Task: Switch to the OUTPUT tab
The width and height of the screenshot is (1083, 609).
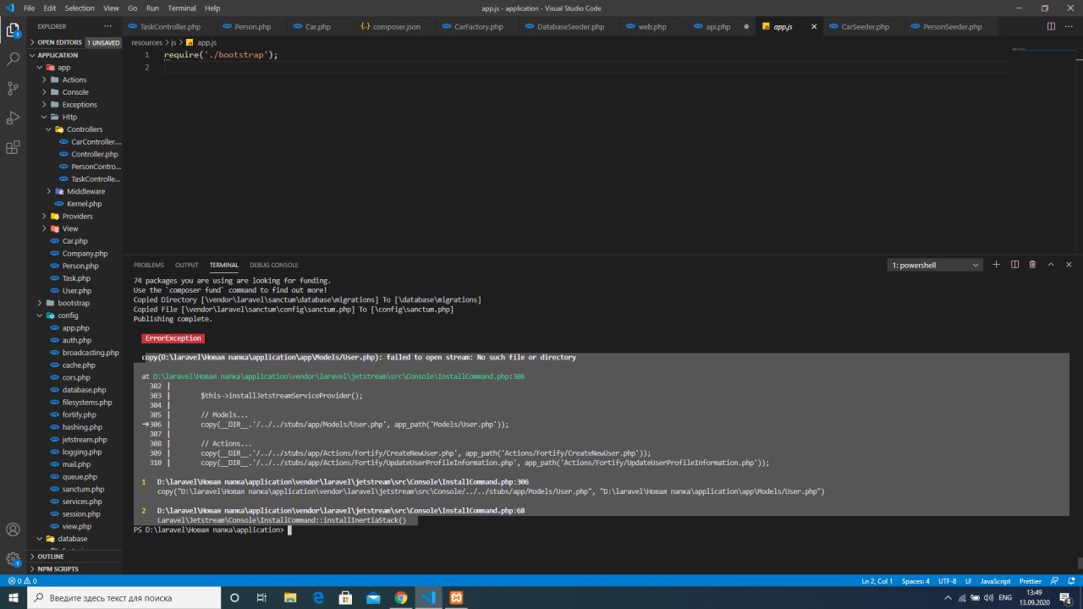Action: (187, 265)
